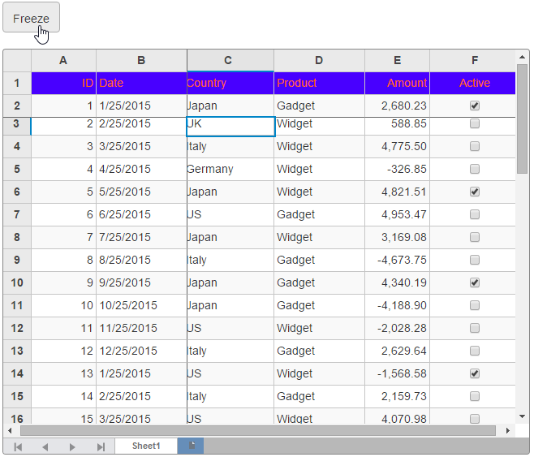Image resolution: width=534 pixels, height=457 pixels.
Task: Click the vertical scrollbar thumb
Action: 523,118
